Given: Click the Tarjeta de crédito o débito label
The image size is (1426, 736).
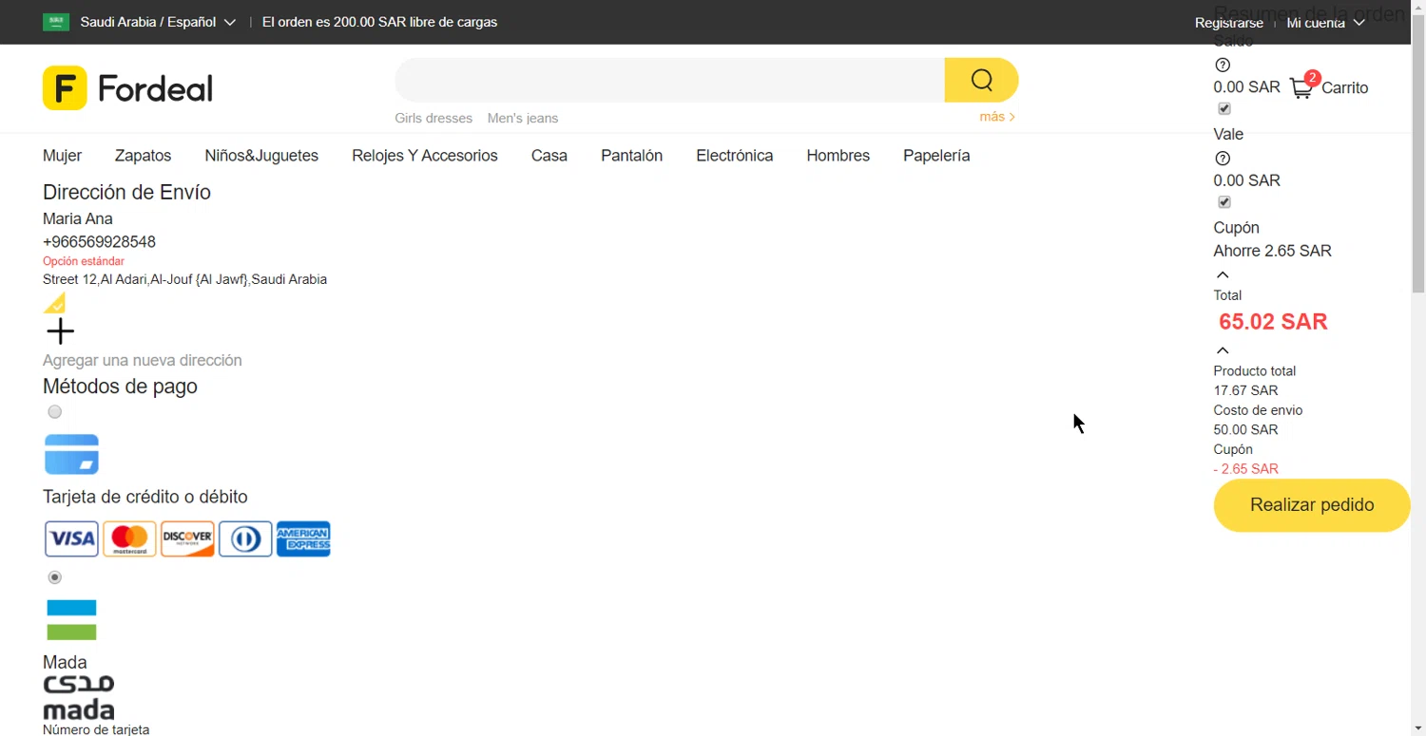Looking at the screenshot, I should coord(145,497).
